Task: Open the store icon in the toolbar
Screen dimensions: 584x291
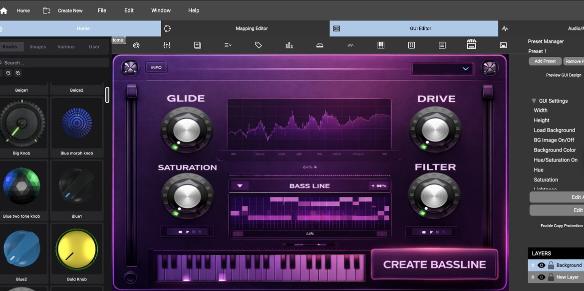Action: [x=471, y=45]
